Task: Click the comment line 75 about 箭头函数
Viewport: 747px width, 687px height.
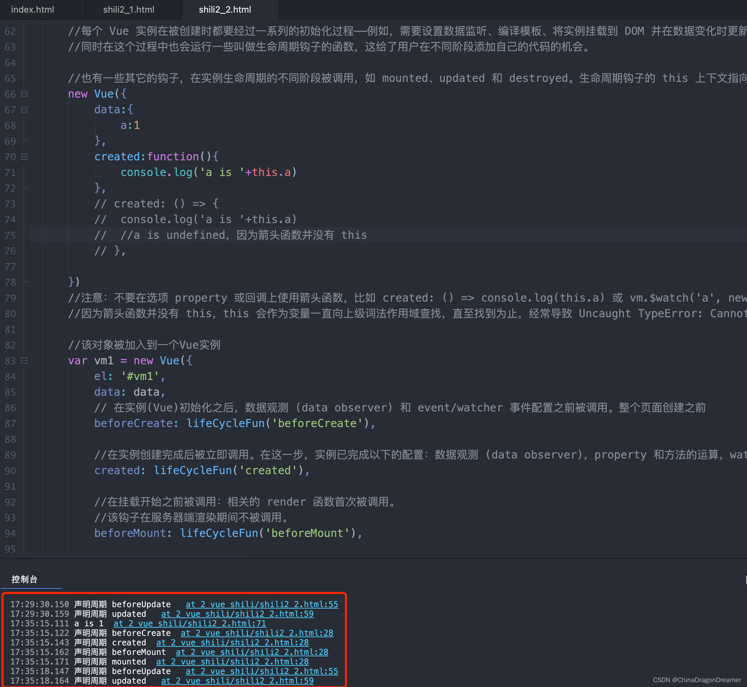Action: (231, 235)
